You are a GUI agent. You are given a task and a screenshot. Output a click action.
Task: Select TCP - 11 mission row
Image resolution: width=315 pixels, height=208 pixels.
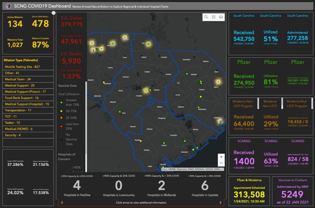[28, 117]
